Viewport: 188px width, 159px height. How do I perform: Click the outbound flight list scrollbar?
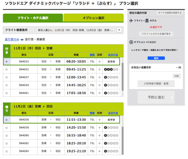122,77
